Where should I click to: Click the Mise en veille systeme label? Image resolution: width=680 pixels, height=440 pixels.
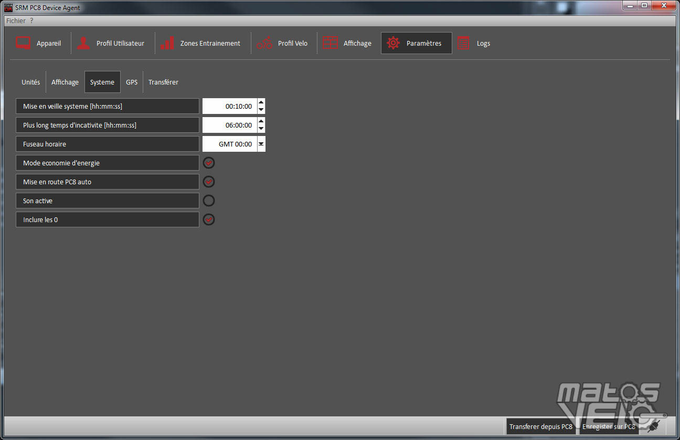tap(108, 106)
